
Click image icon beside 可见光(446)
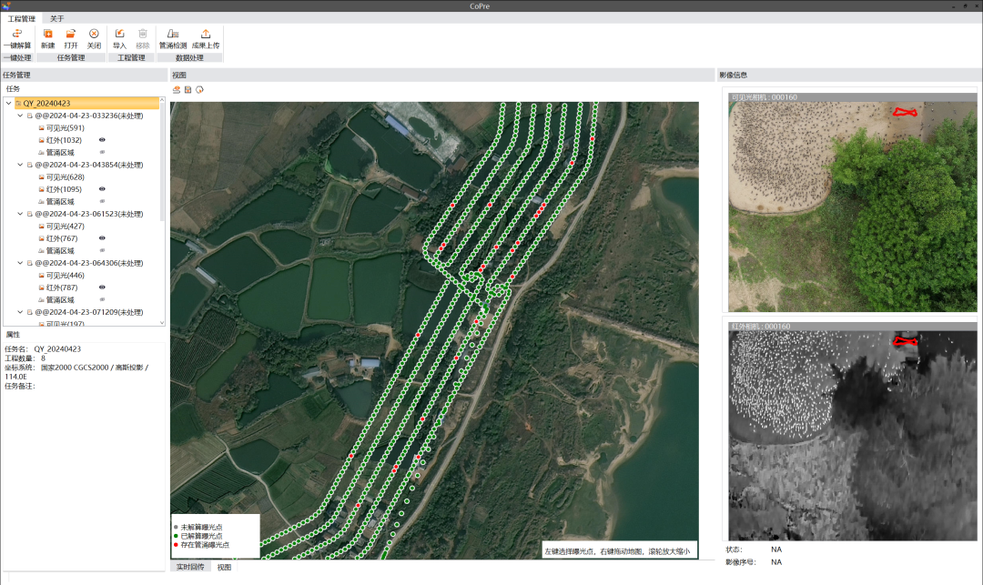click(x=41, y=276)
